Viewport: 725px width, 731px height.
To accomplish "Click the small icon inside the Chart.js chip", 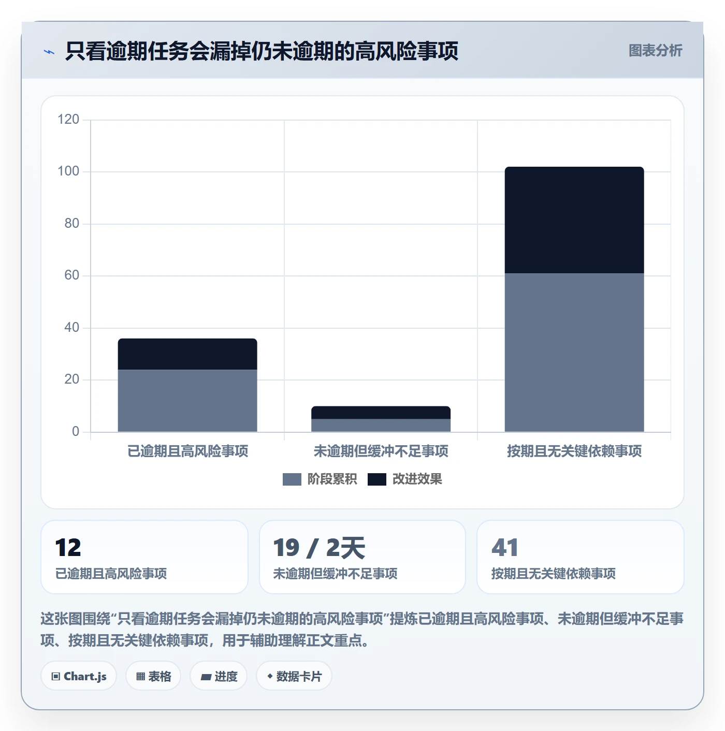I will pos(56,677).
